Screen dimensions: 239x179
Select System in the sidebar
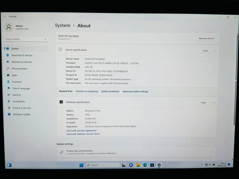[26, 49]
